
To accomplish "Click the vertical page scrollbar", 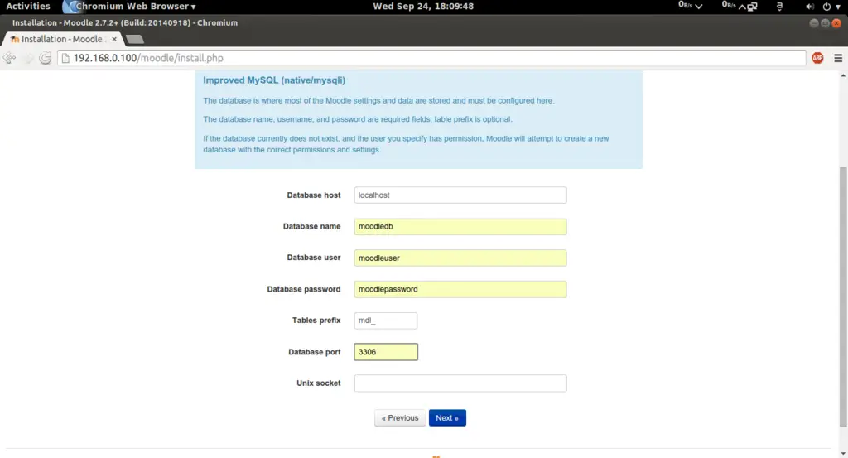I will tap(843, 296).
